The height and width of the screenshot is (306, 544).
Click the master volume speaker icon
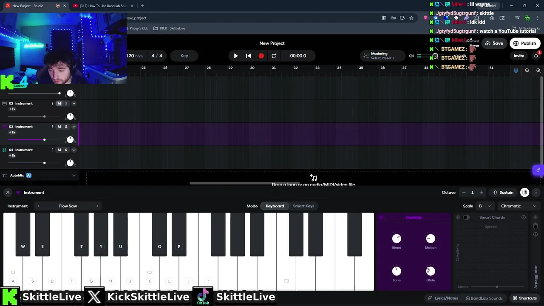[411, 56]
